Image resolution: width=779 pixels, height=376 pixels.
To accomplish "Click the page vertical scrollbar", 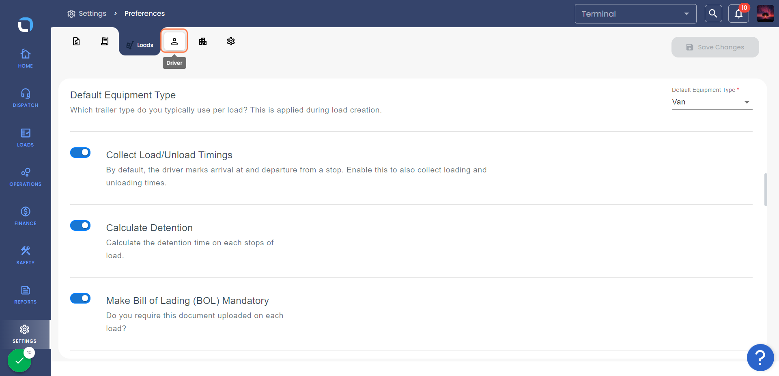I will (766, 189).
